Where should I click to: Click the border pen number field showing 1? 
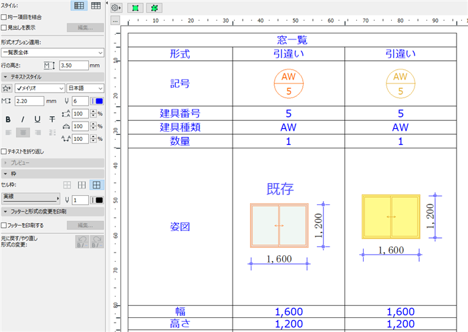80,200
